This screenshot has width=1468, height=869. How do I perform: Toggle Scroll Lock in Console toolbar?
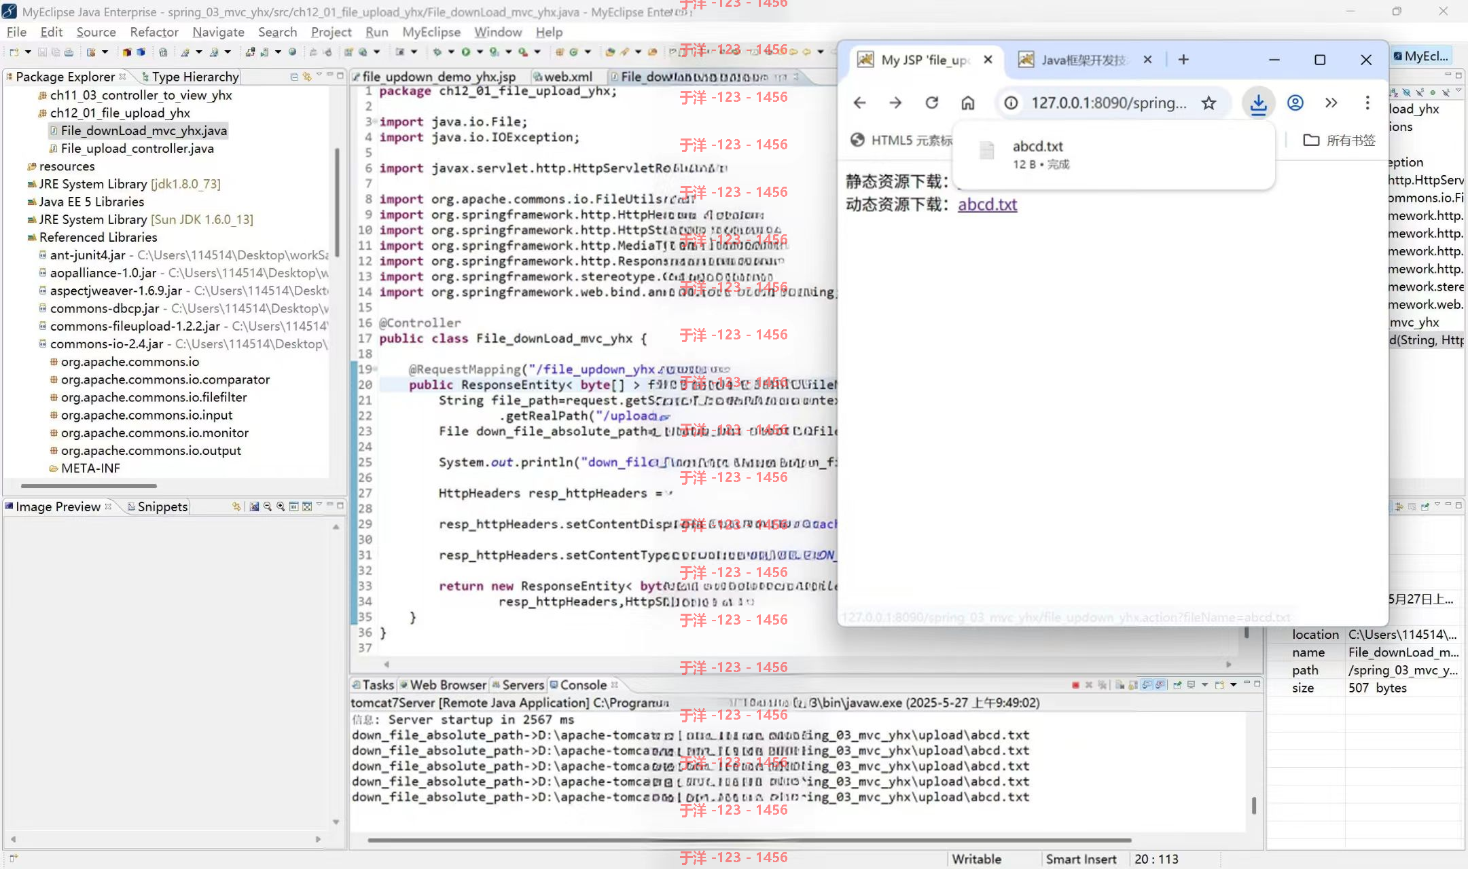pos(1132,685)
